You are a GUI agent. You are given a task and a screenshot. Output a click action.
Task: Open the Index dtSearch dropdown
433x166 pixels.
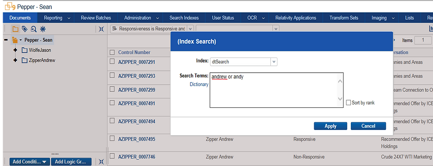pyautogui.click(x=273, y=62)
